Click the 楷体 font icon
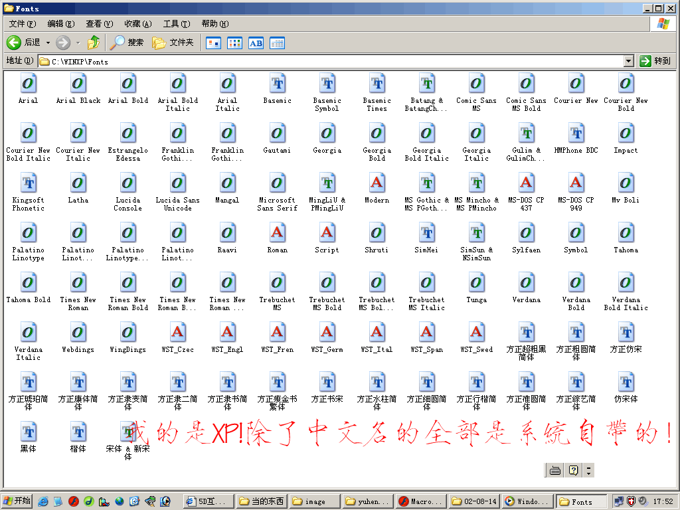Viewport: 680px width, 510px height. pyautogui.click(x=78, y=432)
